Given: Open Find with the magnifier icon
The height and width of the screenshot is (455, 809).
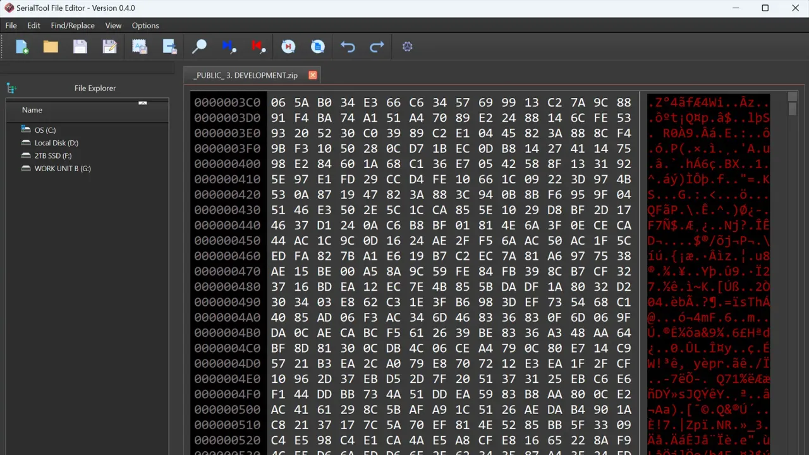Looking at the screenshot, I should coord(199,47).
